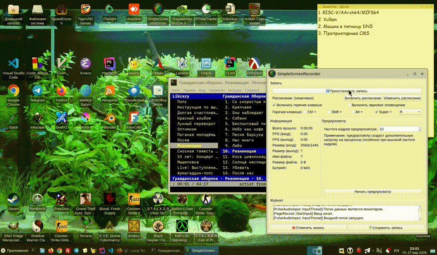Click the Firefox launcher in the taskbar
Viewport: 437px width, 255px height.
[51, 250]
